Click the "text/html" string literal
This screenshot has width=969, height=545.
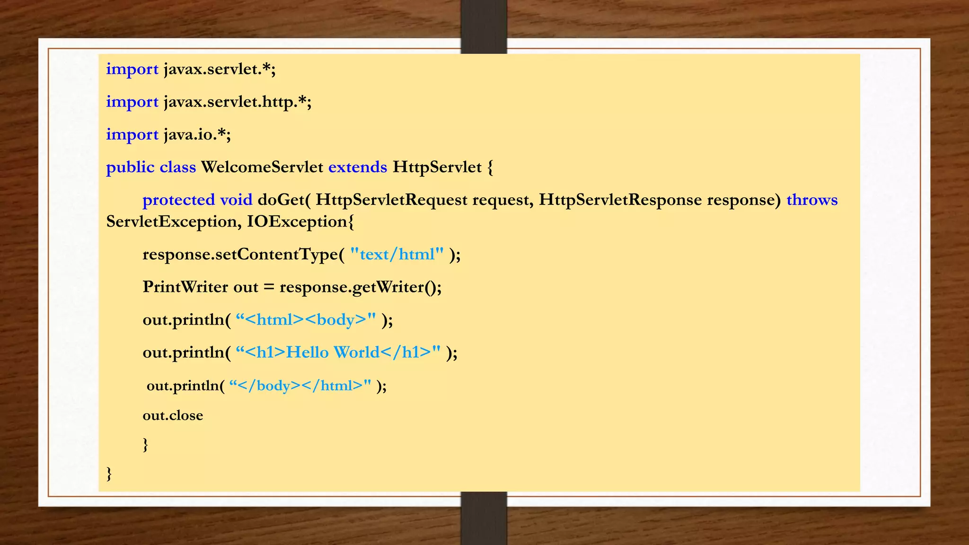tap(397, 255)
